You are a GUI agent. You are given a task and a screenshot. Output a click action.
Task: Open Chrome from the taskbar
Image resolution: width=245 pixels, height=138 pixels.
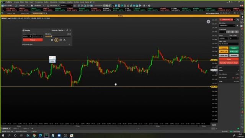point(34,135)
